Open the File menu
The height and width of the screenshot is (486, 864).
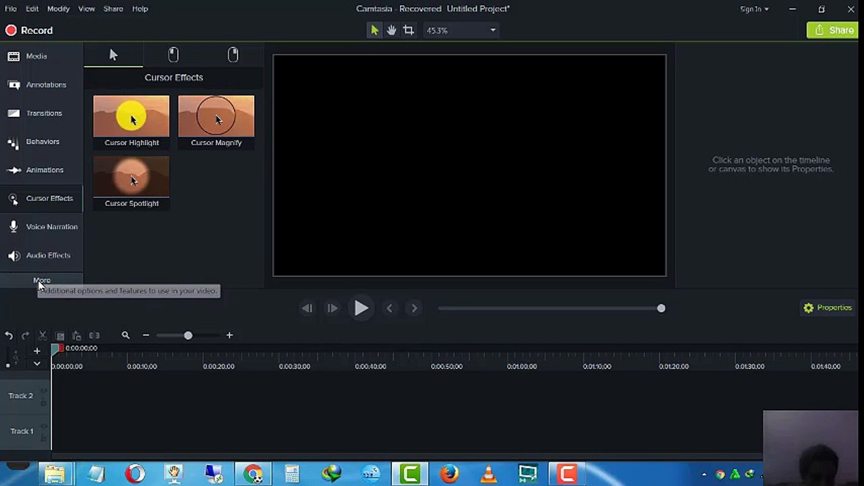pos(11,9)
